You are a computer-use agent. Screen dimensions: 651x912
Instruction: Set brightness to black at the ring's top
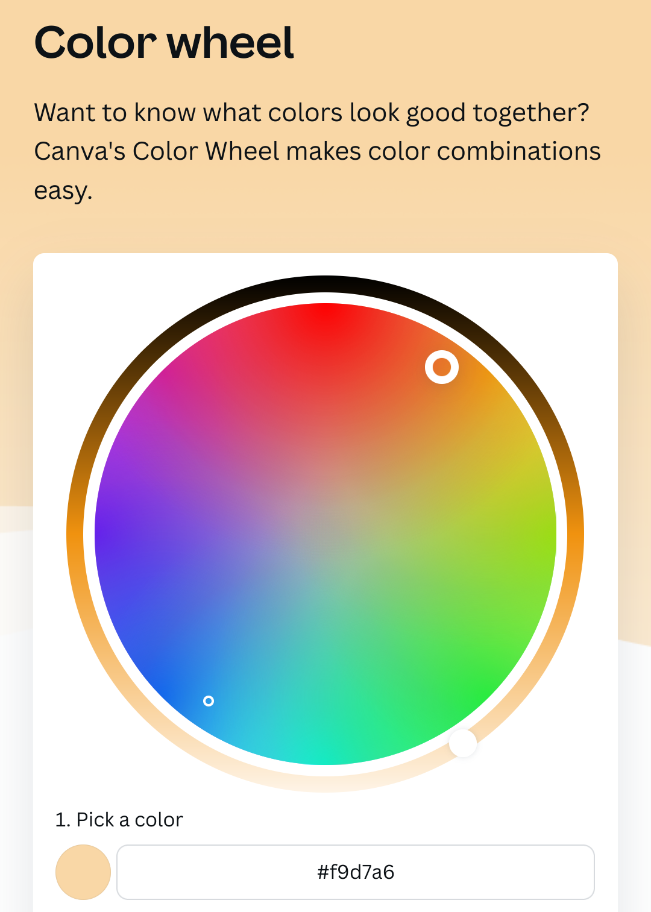325,284
